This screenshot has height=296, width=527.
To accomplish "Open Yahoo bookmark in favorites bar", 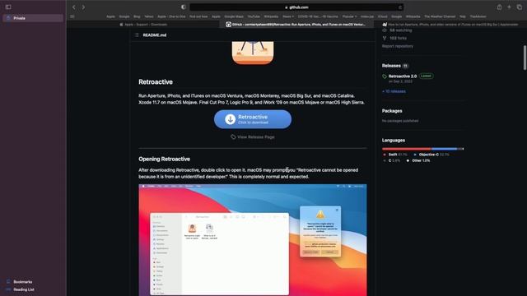I will click(149, 16).
